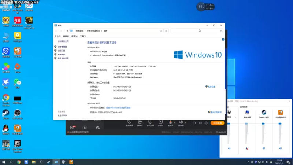Image resolution: width=293 pixels, height=165 pixels.
Task: Click Control Panel Home in the sidebar
Action: 63,41
